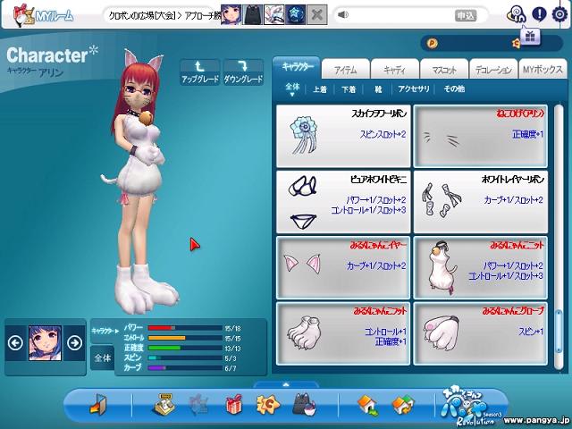Image resolution: width=572 pixels, height=429 pixels.
Task: Click the 申込 button
Action: [466, 15]
